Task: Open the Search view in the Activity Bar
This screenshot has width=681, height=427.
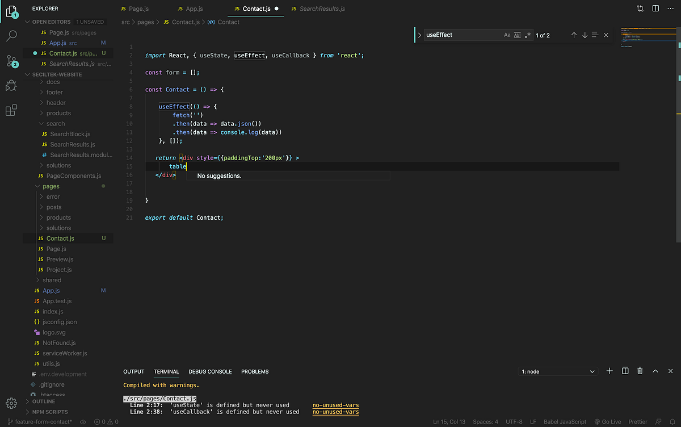Action: (x=11, y=35)
